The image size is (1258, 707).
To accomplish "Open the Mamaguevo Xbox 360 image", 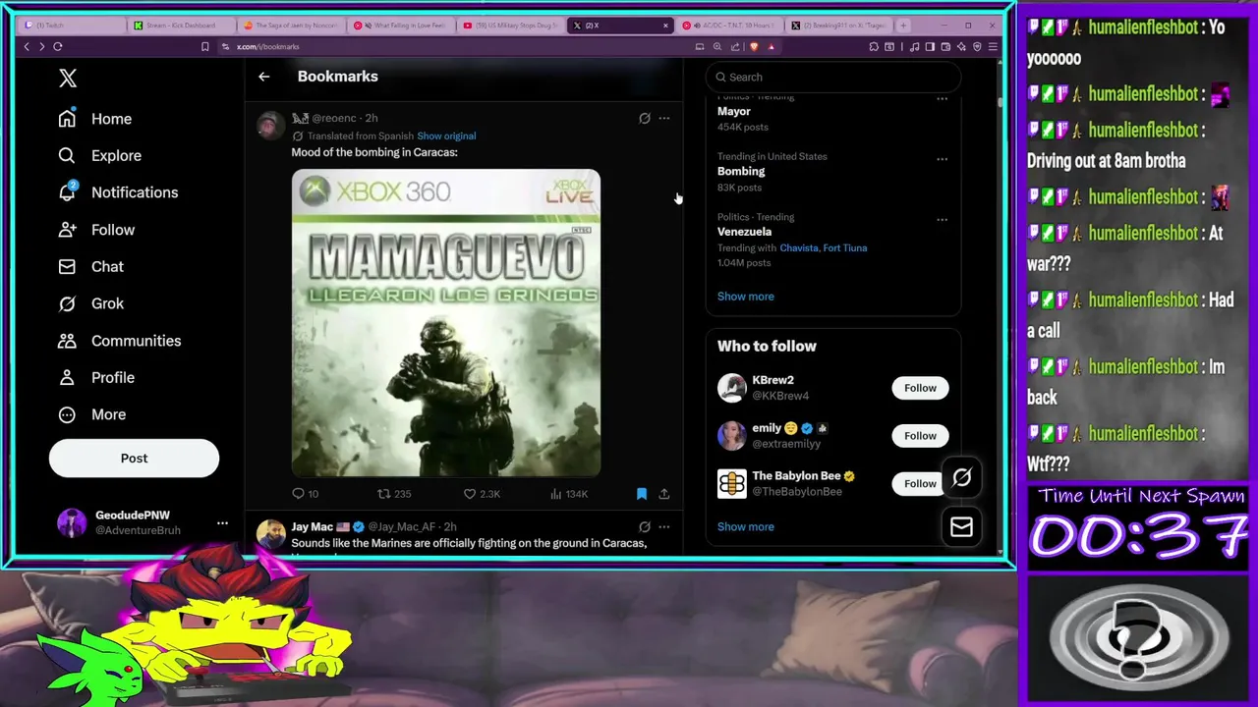I will (446, 323).
